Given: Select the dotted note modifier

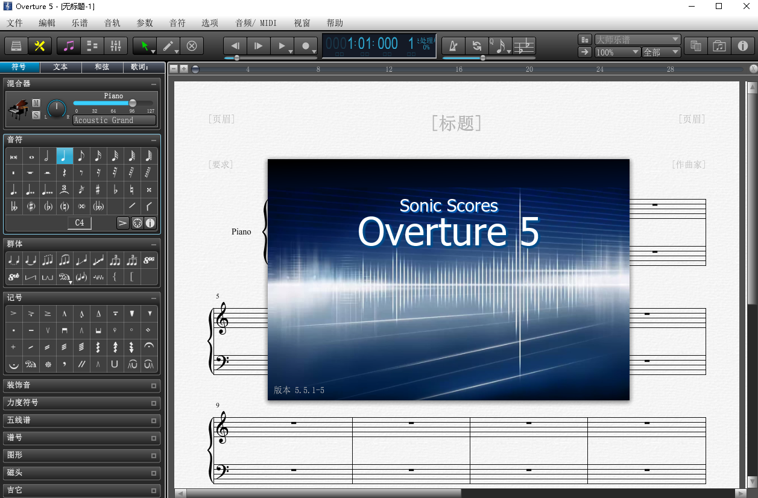Looking at the screenshot, I should pyautogui.click(x=14, y=189).
